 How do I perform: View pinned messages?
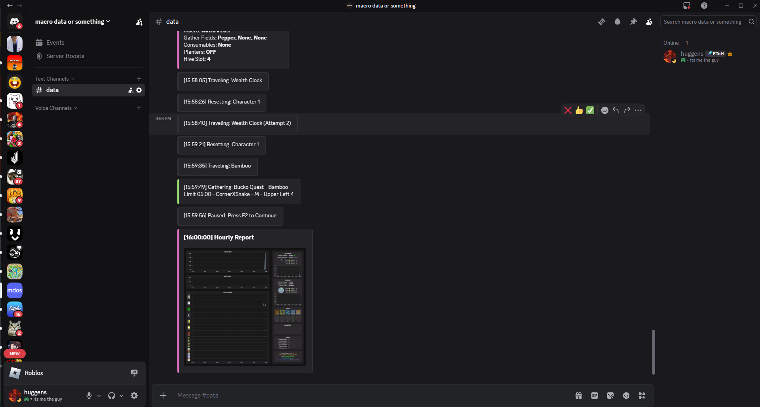[x=633, y=22]
